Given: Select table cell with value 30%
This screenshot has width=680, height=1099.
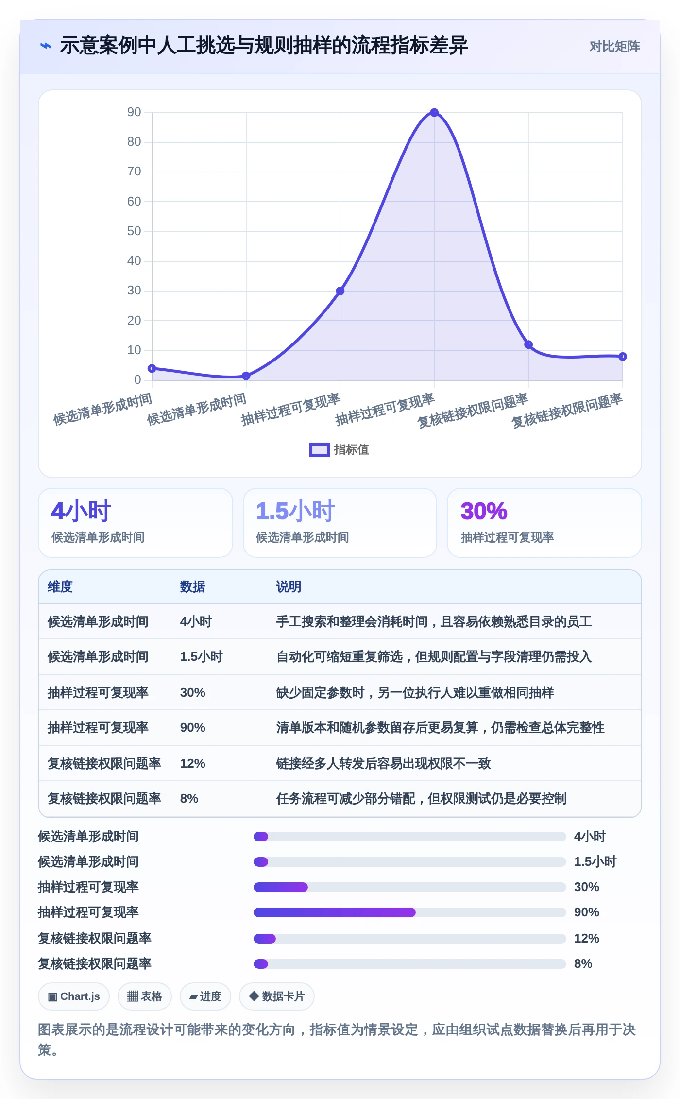Looking at the screenshot, I should pos(193,693).
